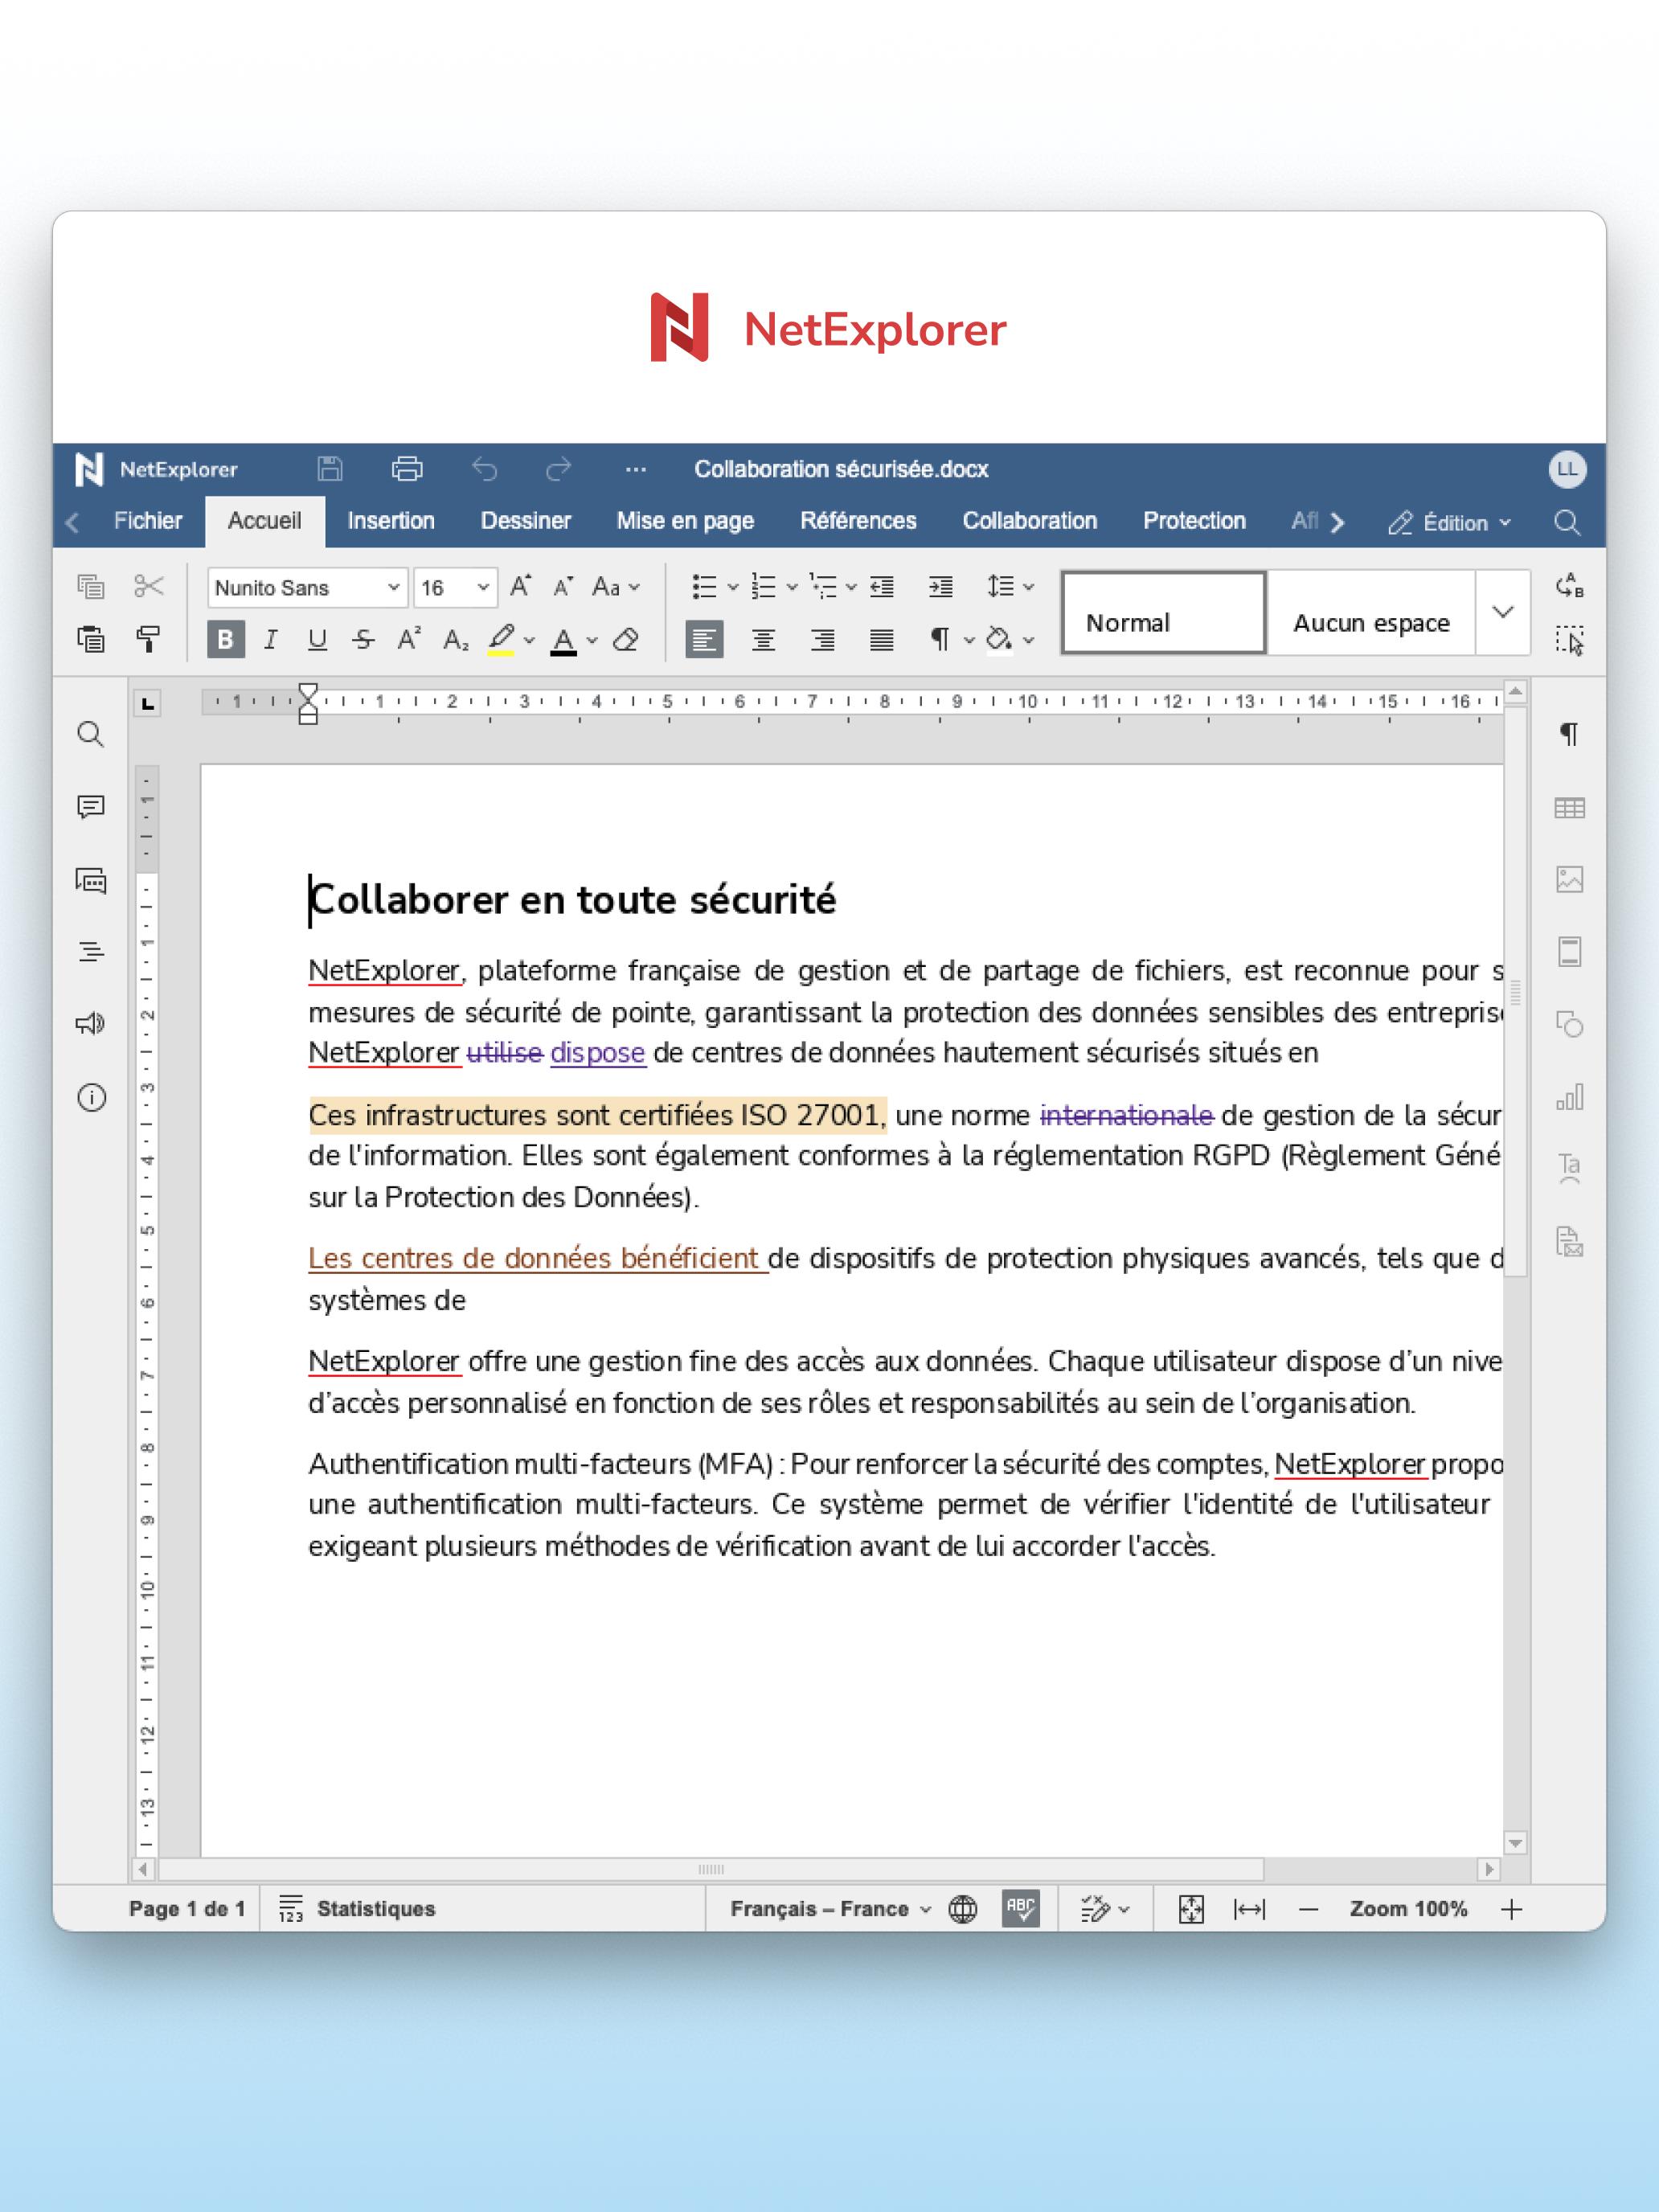
Task: Toggle Bold formatting
Action: 226,639
